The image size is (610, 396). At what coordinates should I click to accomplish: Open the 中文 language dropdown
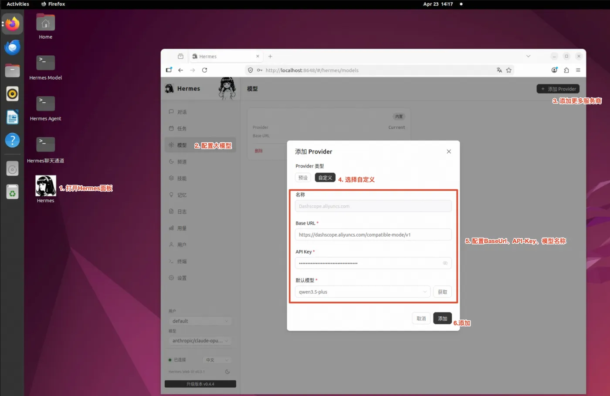217,360
